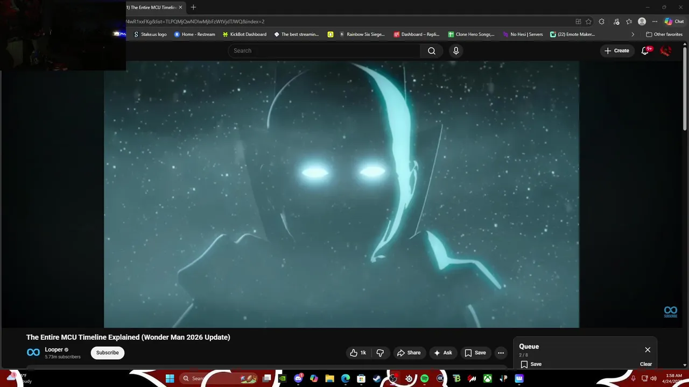Click the Create button on YouTube
Screen dimensions: 689x387
617,51
